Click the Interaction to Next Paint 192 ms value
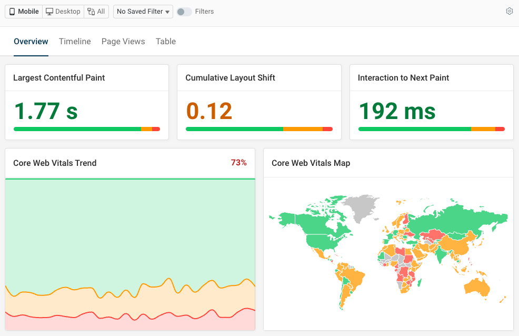The width and height of the screenshot is (519, 336). tap(397, 111)
